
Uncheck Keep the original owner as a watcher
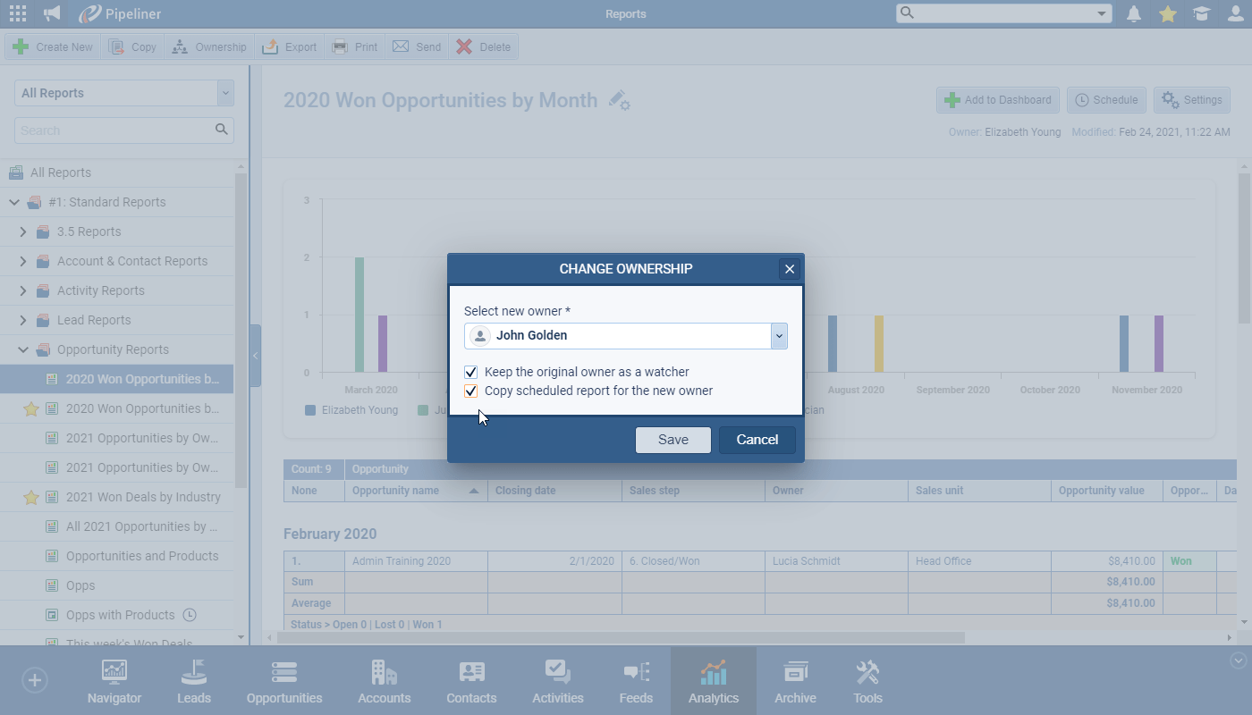coord(471,372)
